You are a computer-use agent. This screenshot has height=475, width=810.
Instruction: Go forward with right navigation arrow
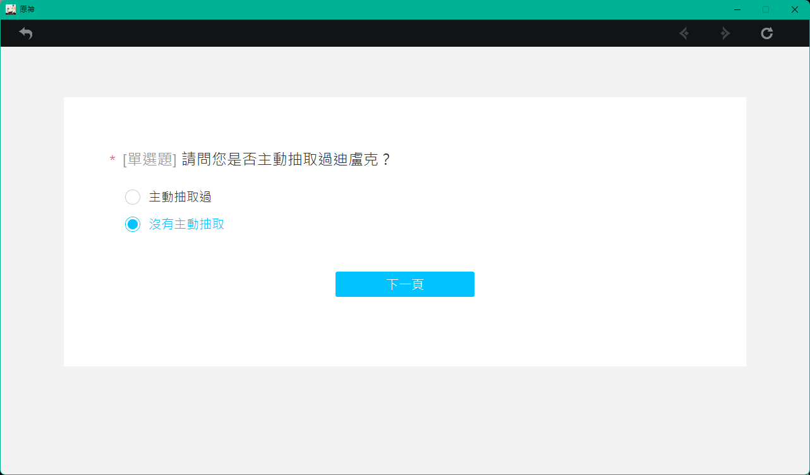pyautogui.click(x=725, y=33)
